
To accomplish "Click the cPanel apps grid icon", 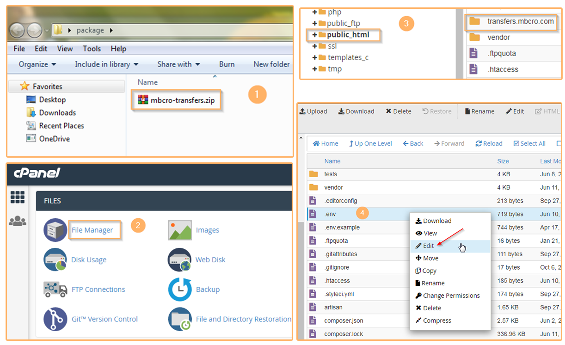I will coord(18,197).
